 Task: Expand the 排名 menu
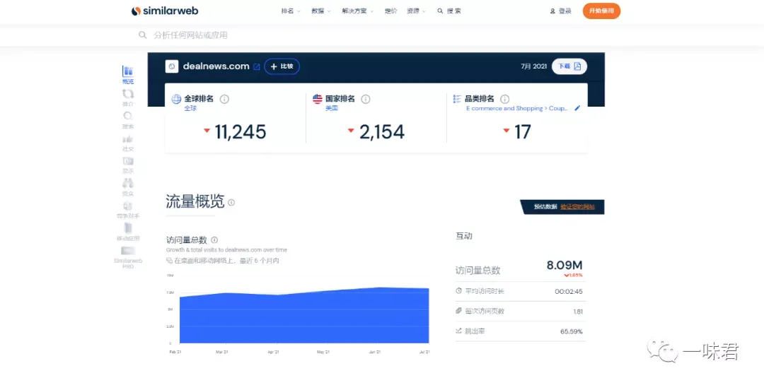pos(291,11)
